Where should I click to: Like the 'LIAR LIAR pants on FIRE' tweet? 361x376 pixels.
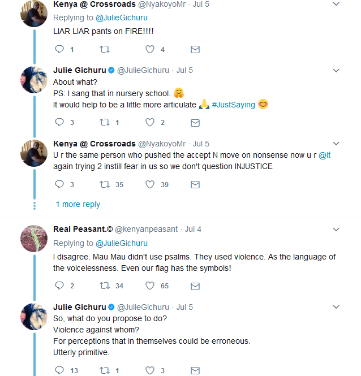coord(150,49)
